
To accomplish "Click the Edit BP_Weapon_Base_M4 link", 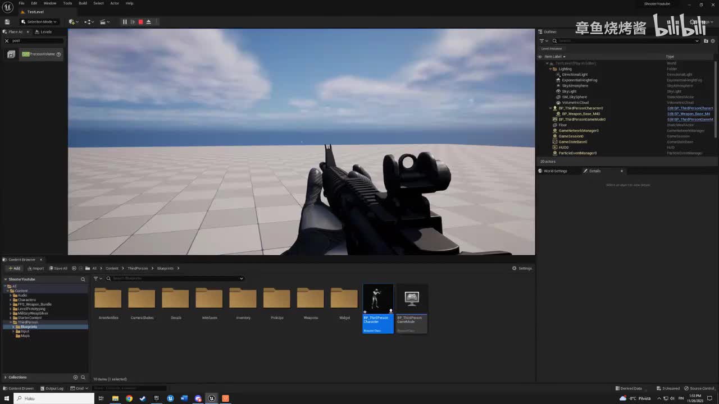I will [x=689, y=114].
